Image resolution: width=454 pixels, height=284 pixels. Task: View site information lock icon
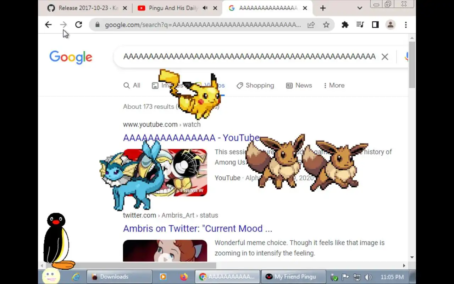pos(97,25)
